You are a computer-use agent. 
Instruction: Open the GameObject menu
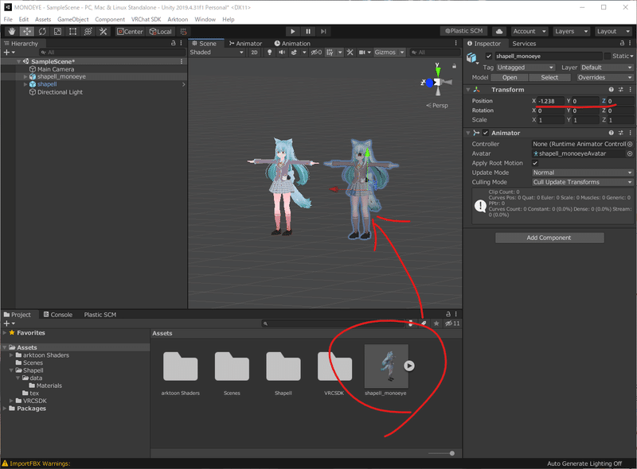coord(72,19)
